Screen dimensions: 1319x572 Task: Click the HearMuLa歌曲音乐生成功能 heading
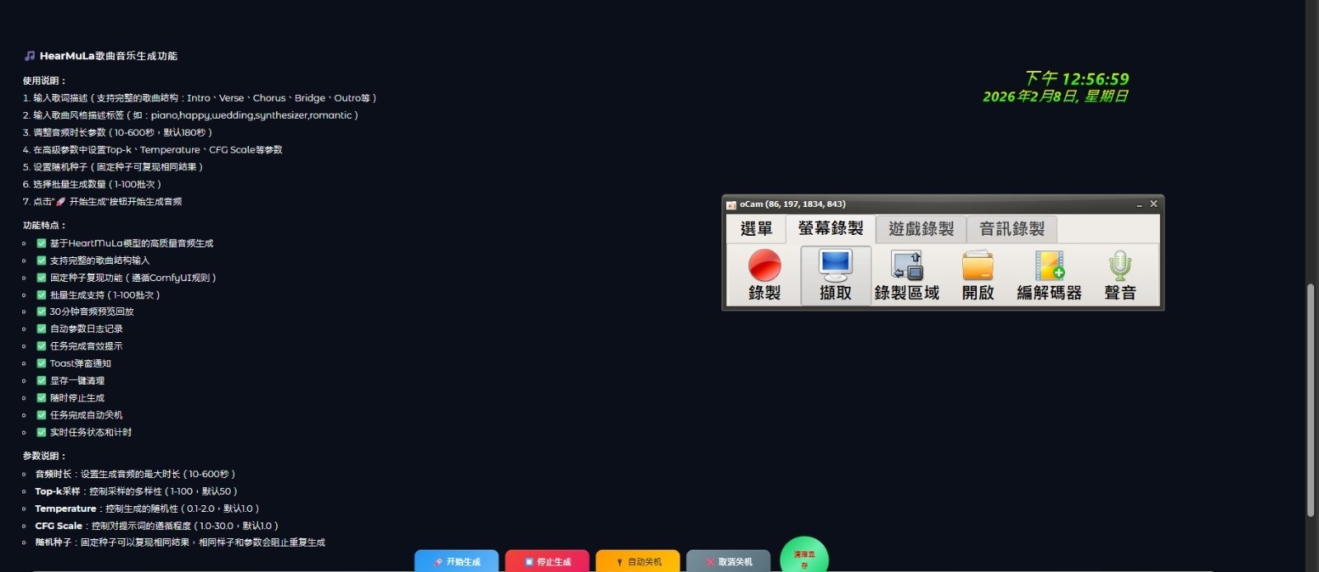click(x=108, y=56)
